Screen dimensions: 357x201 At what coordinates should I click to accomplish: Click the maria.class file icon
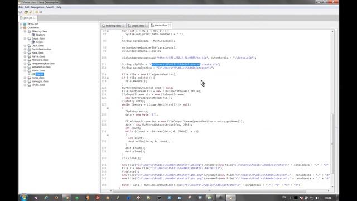click(29, 78)
